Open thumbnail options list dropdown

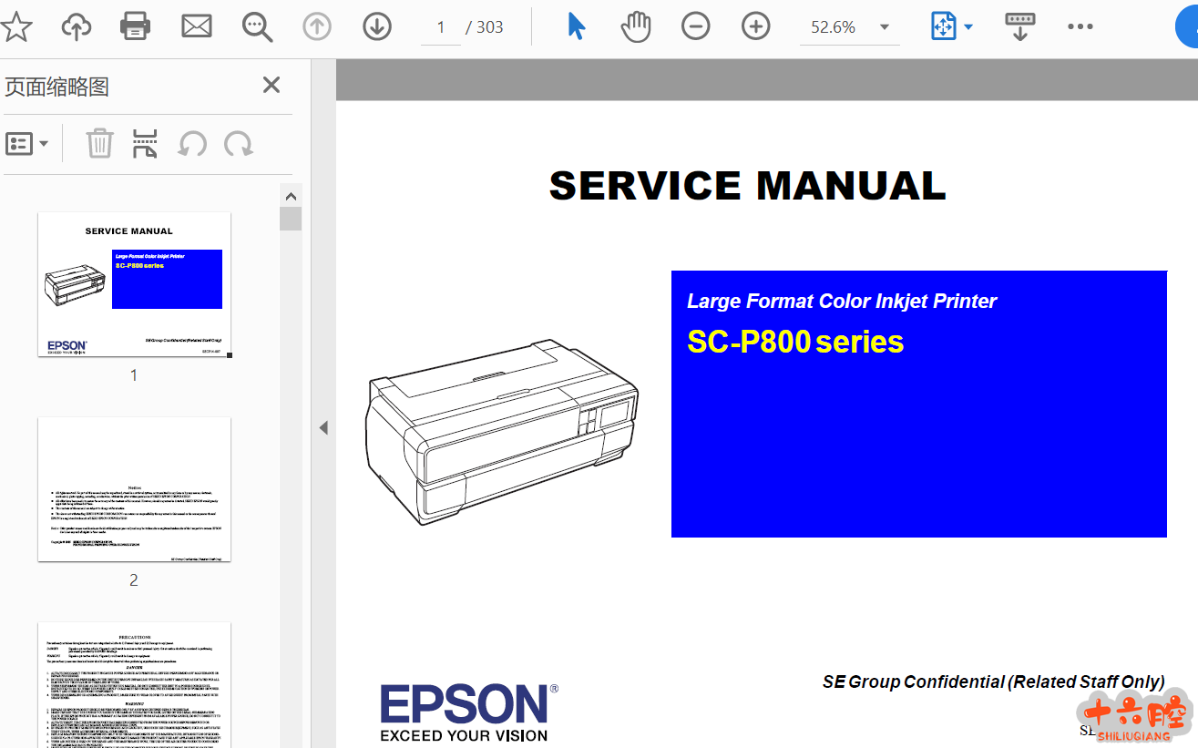coord(27,144)
